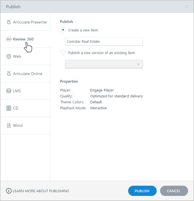Open the Articulate Online tab

click(27, 74)
